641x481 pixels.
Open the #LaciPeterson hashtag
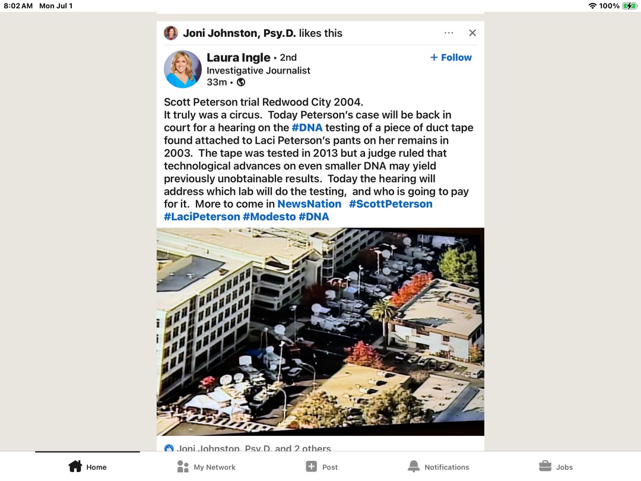(x=202, y=217)
